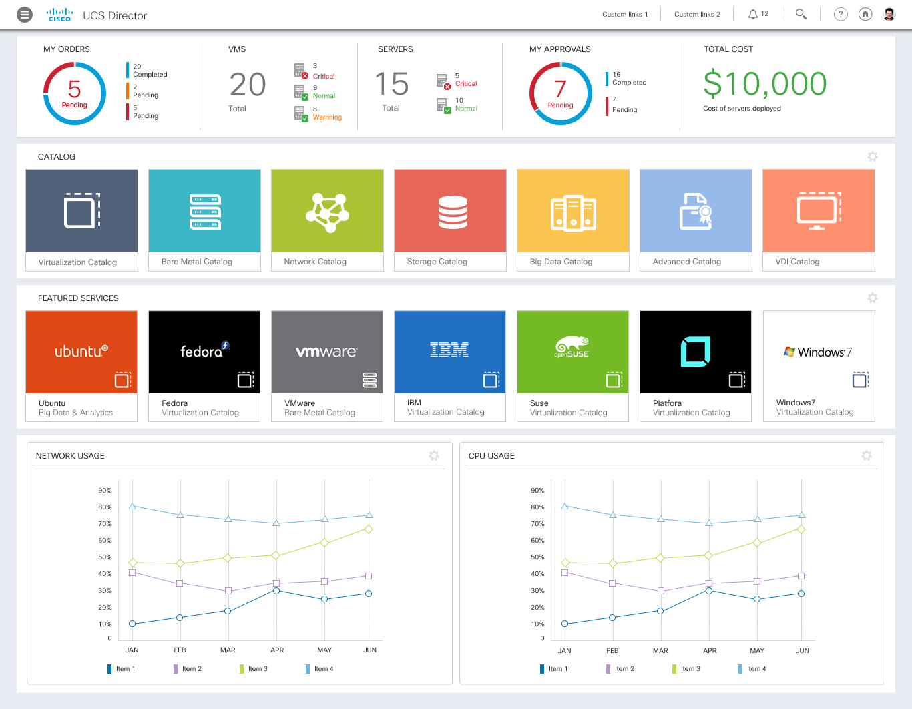This screenshot has width=912, height=709.
Task: Click the UCS Director title
Action: (115, 15)
